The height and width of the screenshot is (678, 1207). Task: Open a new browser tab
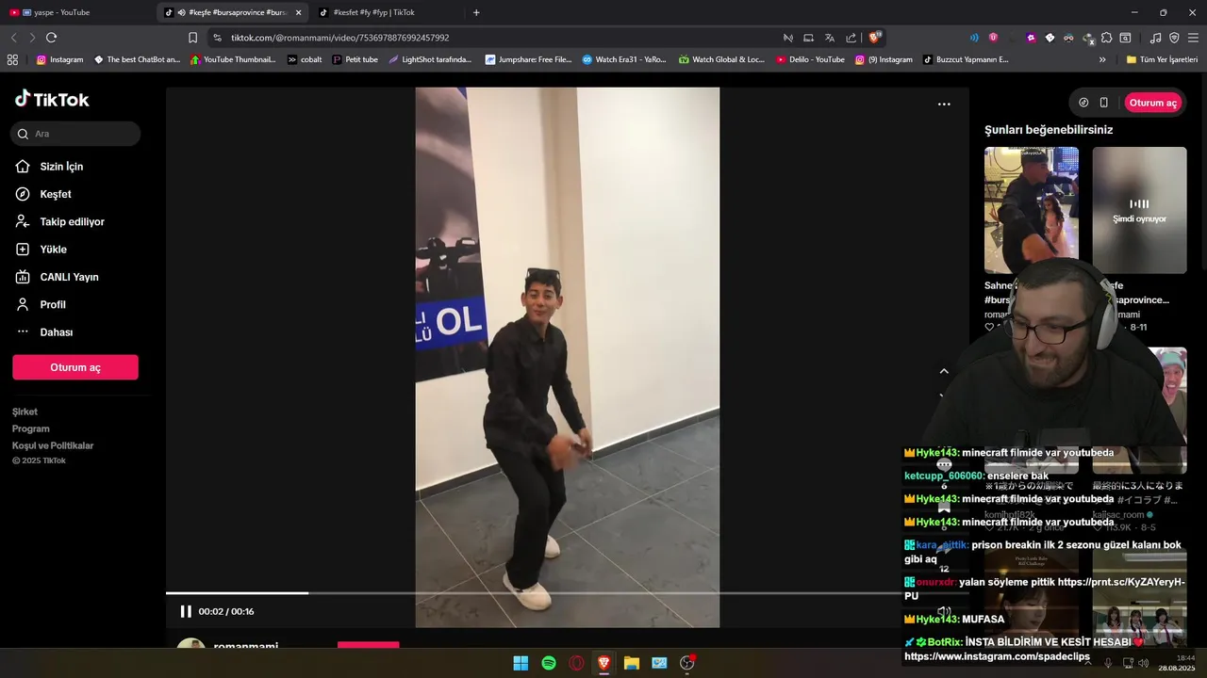click(x=476, y=12)
